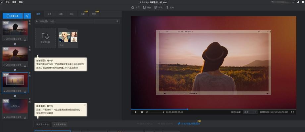305x132 pixels.
Task: Open the 常规素材替换 tab
Action: (x=42, y=124)
